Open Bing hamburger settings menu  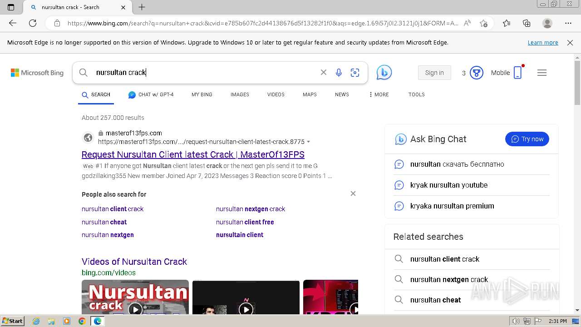(x=542, y=73)
